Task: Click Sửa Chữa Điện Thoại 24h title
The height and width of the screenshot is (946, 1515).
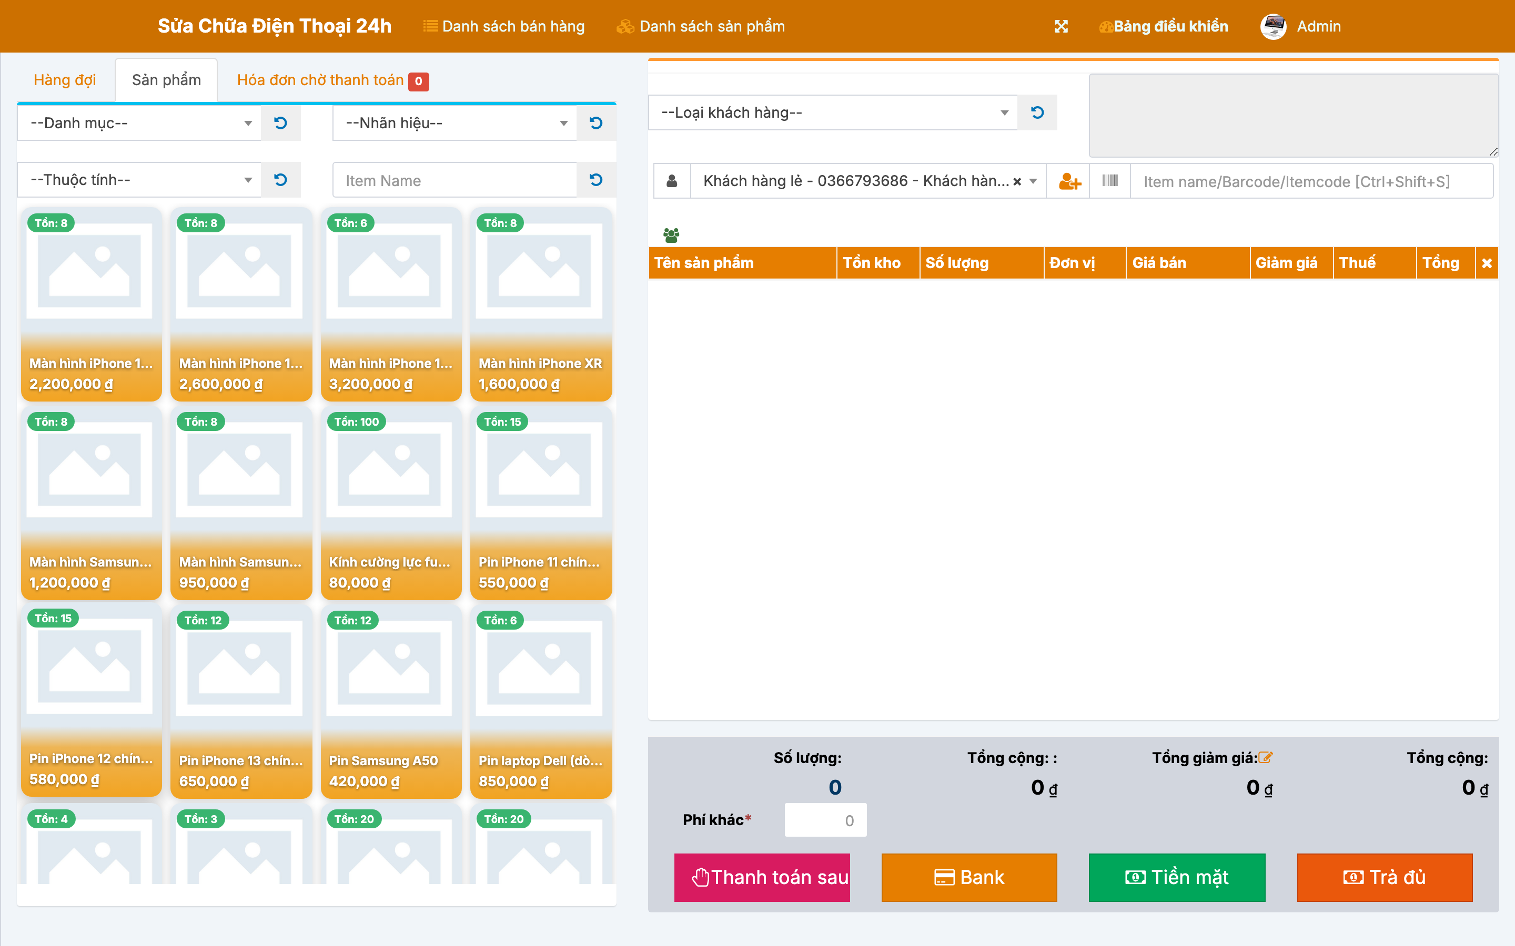Action: click(x=274, y=26)
